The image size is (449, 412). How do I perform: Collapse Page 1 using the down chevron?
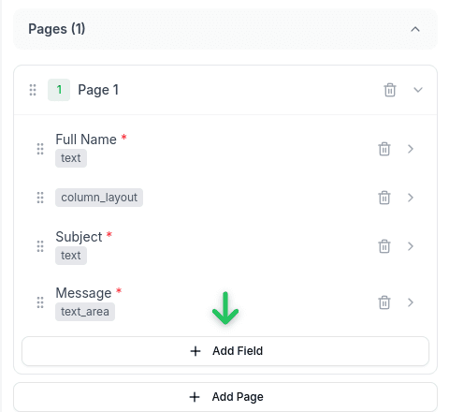[418, 90]
